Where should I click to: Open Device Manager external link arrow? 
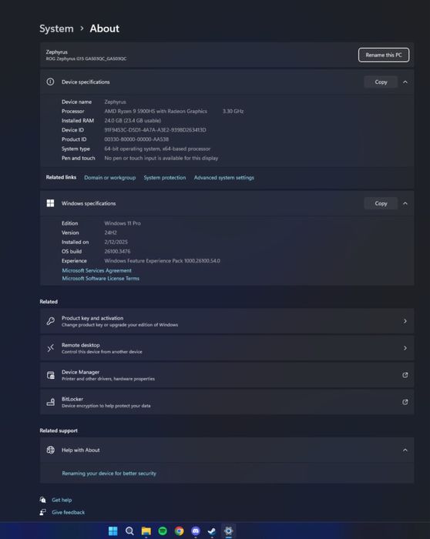(x=405, y=375)
